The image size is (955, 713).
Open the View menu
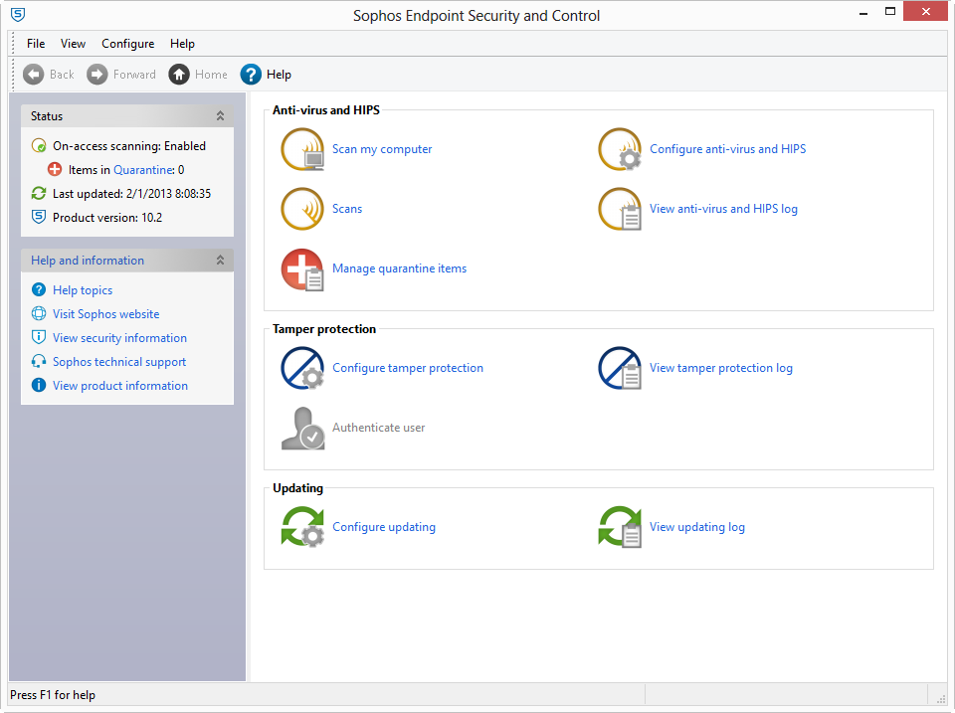pos(73,44)
